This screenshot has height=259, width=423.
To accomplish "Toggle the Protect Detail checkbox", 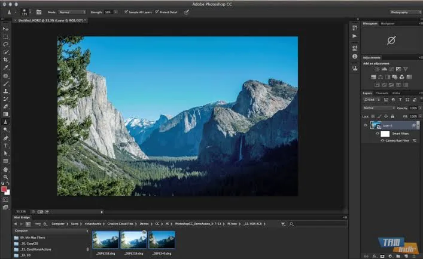I will pyautogui.click(x=157, y=12).
